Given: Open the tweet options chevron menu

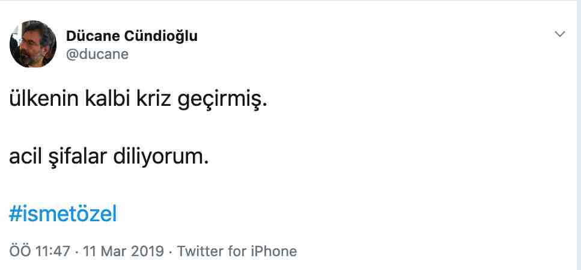Looking at the screenshot, I should (559, 34).
